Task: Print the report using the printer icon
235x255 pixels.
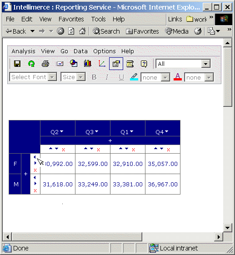Action: coord(45,64)
